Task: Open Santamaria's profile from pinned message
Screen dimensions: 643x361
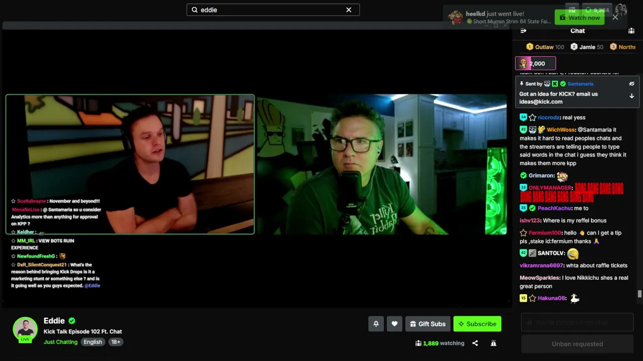Action: pos(580,84)
